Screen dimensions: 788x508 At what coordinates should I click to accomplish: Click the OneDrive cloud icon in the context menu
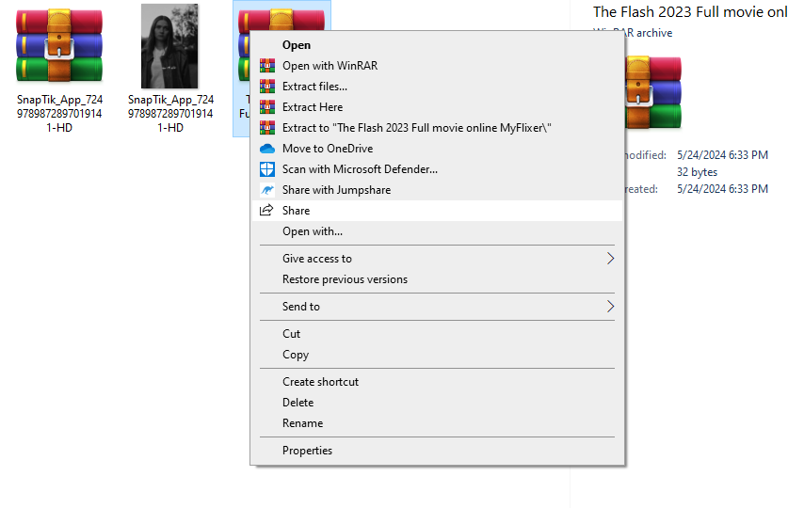pos(267,149)
